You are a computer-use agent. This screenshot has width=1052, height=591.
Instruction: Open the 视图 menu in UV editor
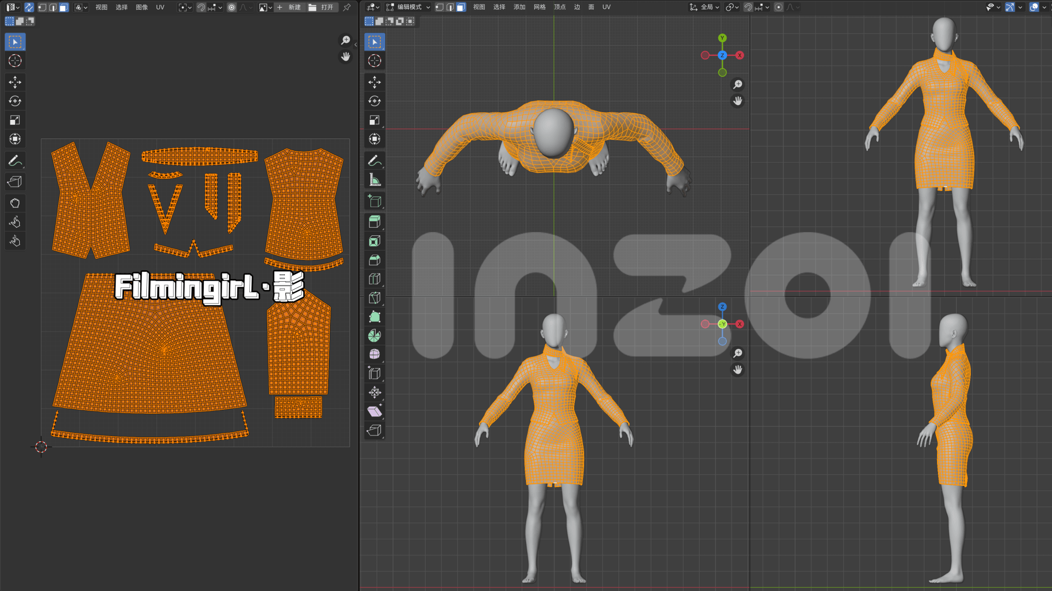click(101, 7)
